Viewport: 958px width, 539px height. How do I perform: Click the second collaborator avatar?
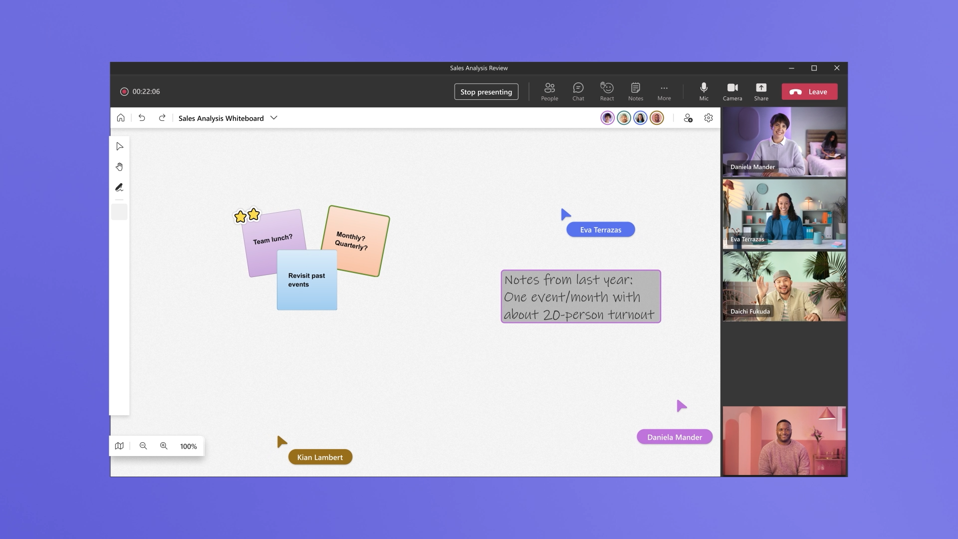tap(624, 118)
